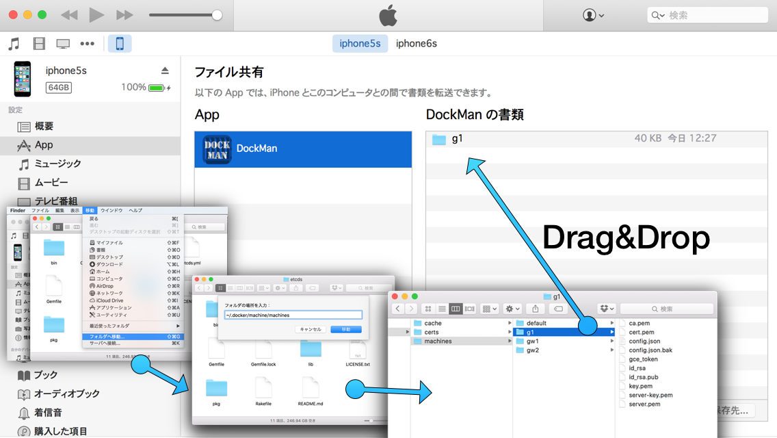This screenshot has height=438, width=777.
Task: Open the Music library icon
Action: 14,44
